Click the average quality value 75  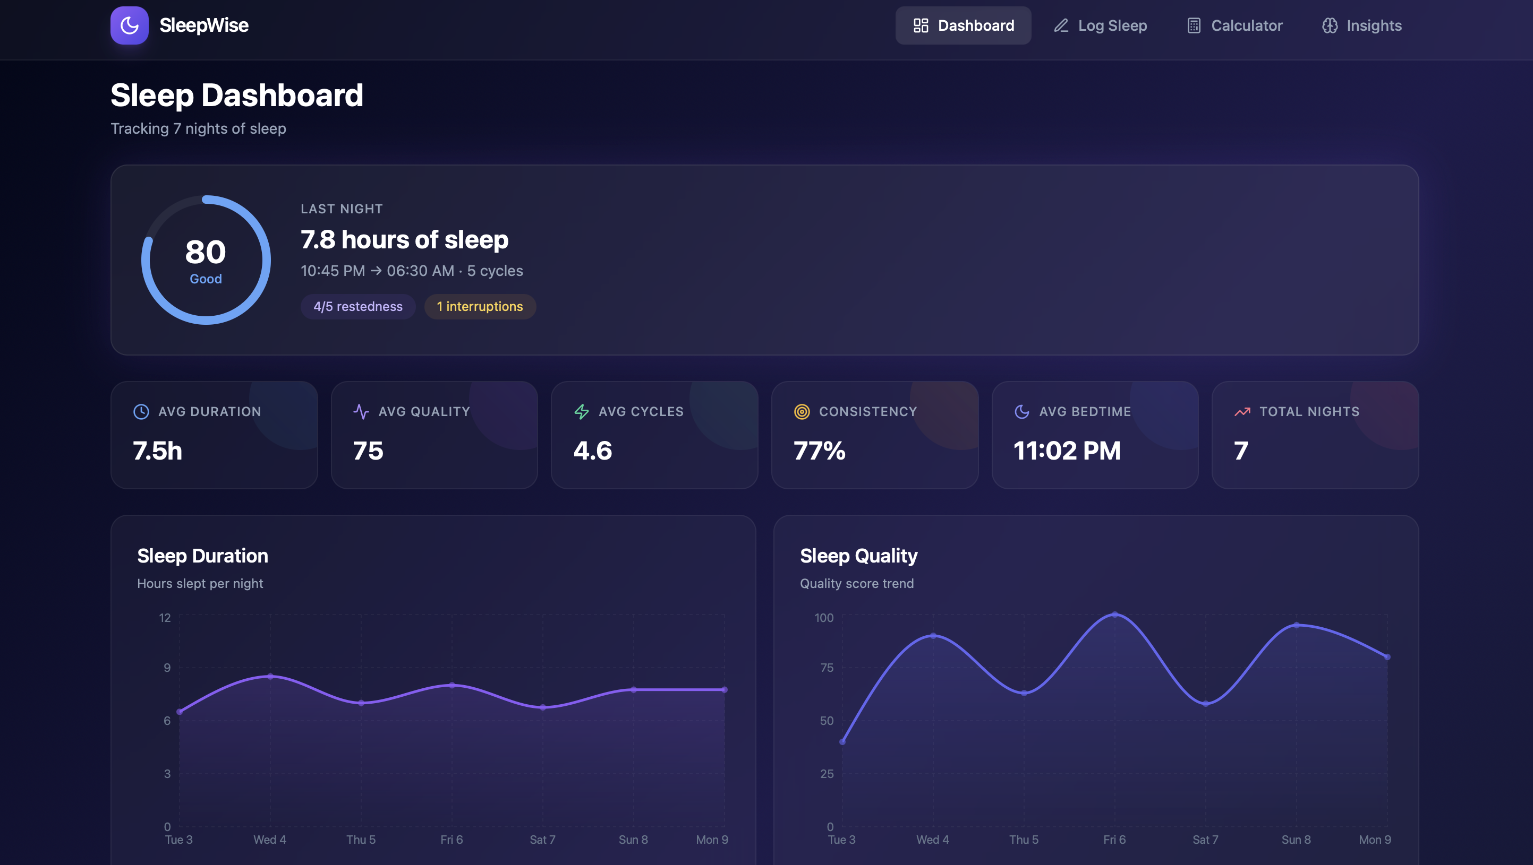click(x=368, y=451)
